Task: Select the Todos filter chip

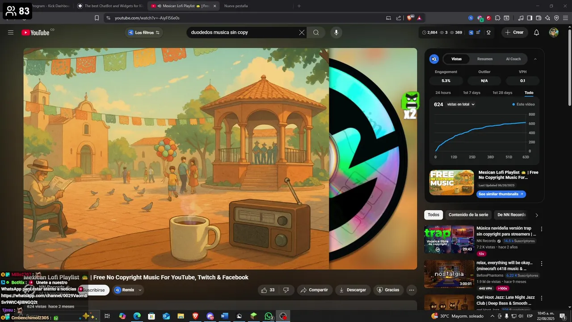Action: (433, 215)
